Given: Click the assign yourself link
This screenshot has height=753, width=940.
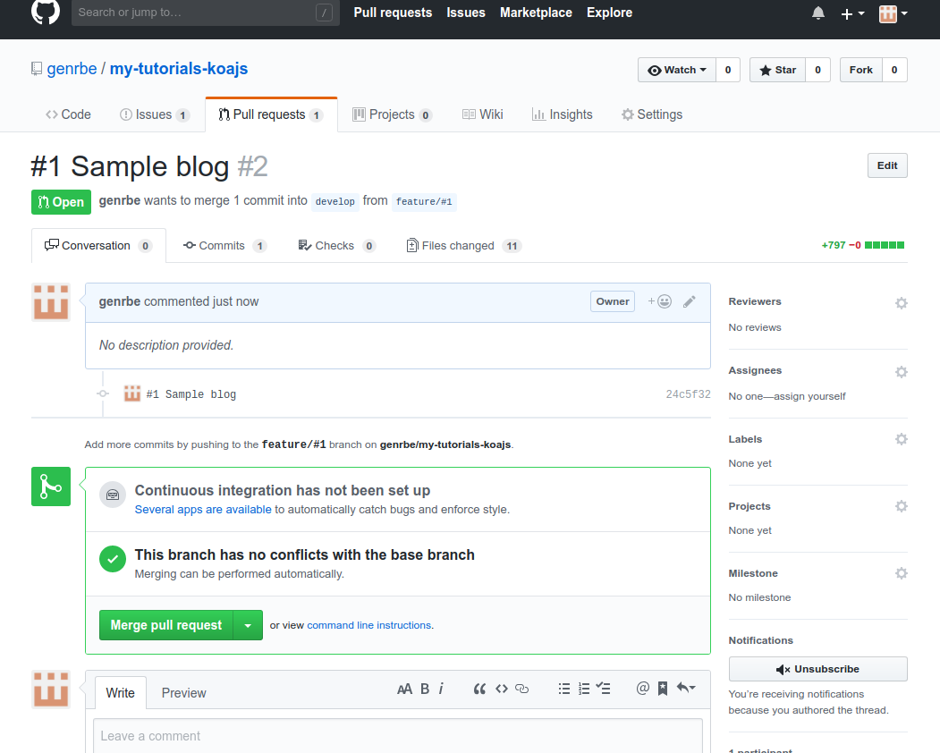Looking at the screenshot, I should tap(810, 396).
